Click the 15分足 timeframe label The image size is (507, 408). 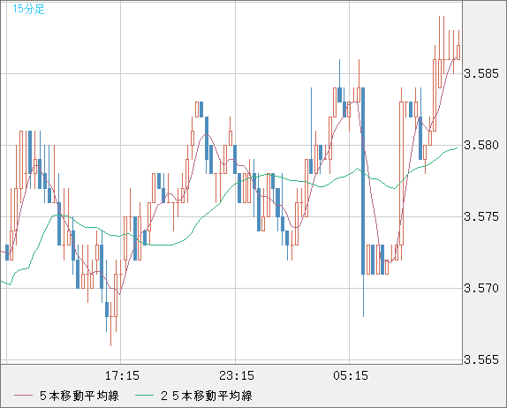(x=28, y=9)
